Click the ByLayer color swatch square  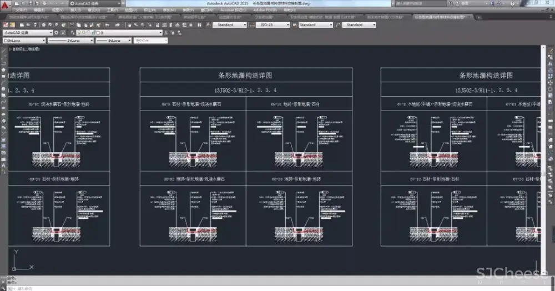point(6,41)
